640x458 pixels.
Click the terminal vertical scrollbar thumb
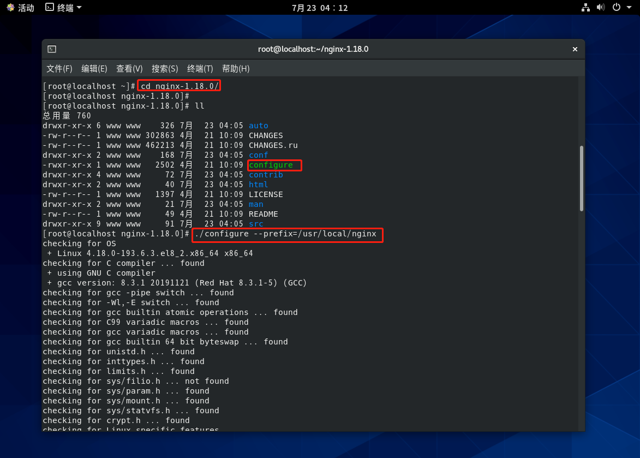click(582, 178)
